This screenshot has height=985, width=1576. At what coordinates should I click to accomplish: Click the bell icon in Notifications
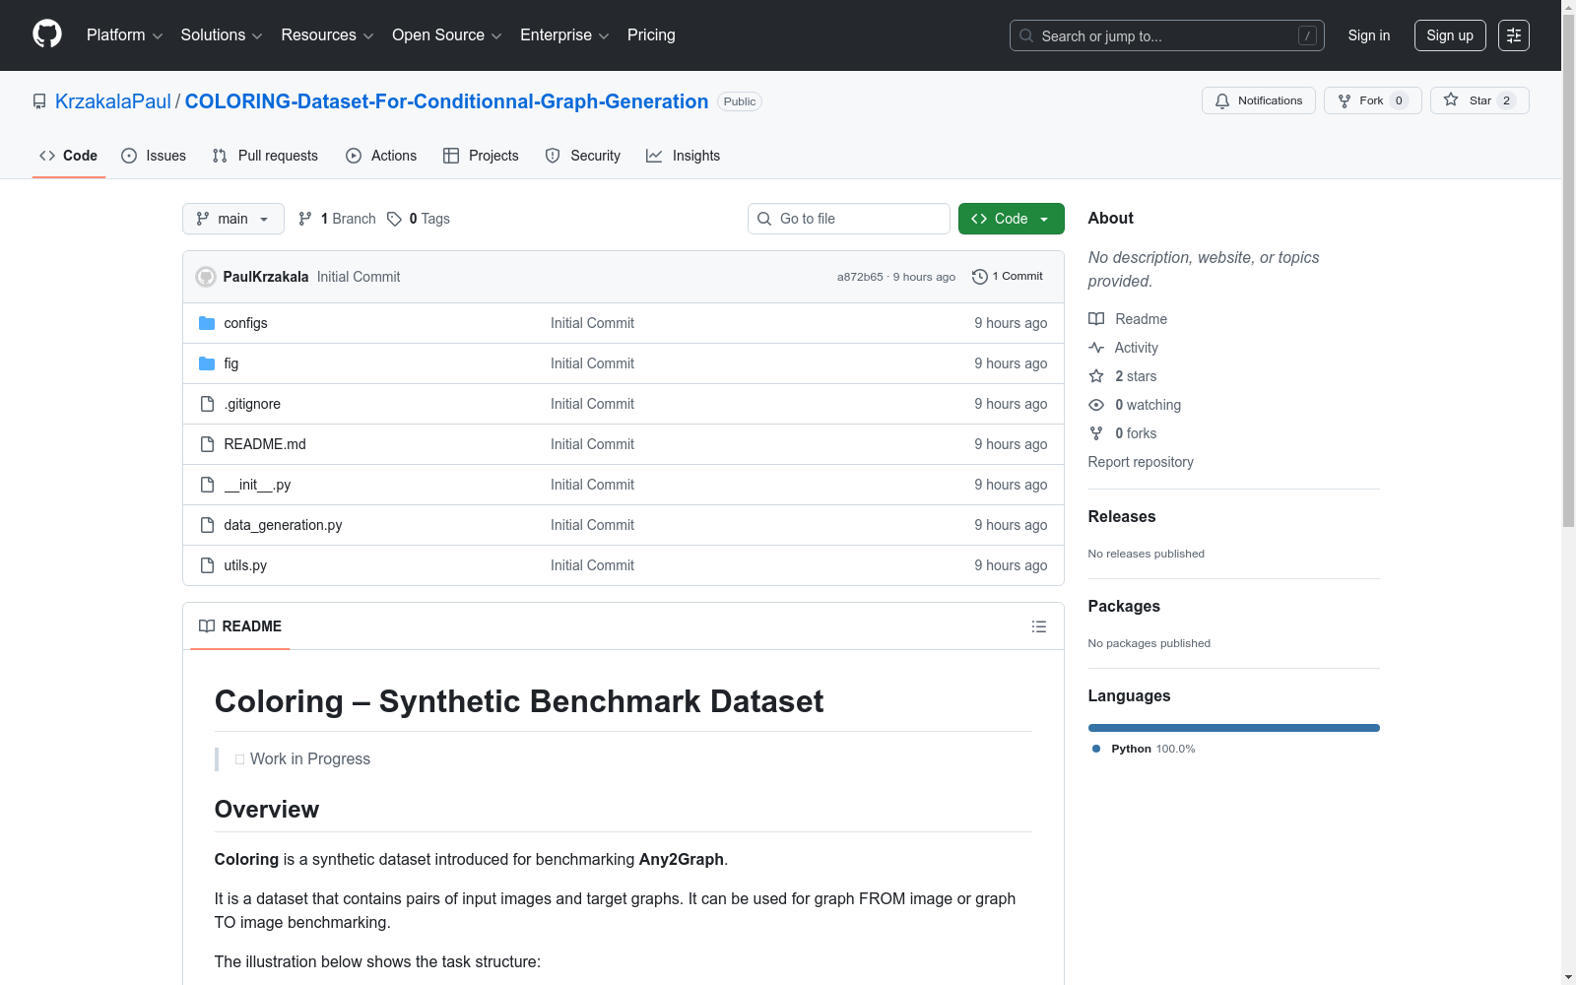(x=1222, y=100)
